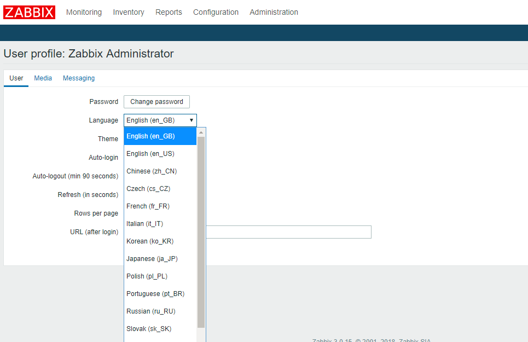Viewport: 528px width, 342px height.
Task: Click the language list scroll-up arrow
Action: coord(201,132)
